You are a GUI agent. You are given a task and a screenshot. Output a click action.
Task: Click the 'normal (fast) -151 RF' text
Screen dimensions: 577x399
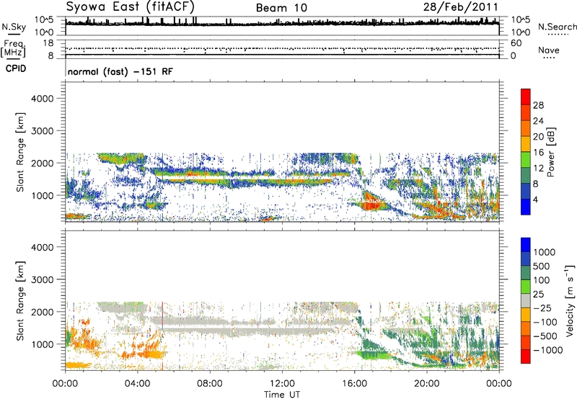point(120,71)
